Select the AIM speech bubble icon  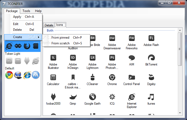[x=132, y=58]
